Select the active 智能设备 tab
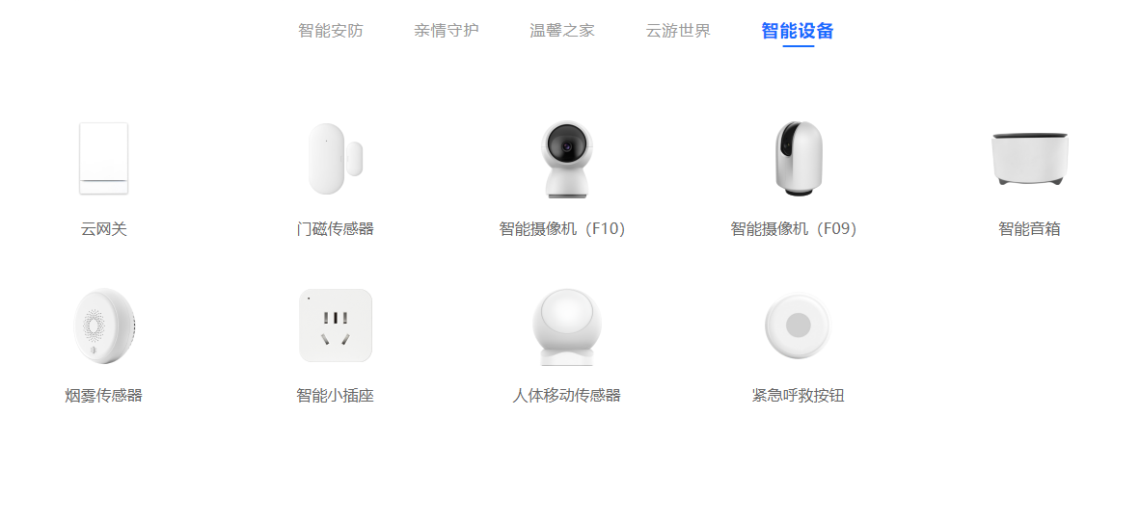 coord(798,31)
